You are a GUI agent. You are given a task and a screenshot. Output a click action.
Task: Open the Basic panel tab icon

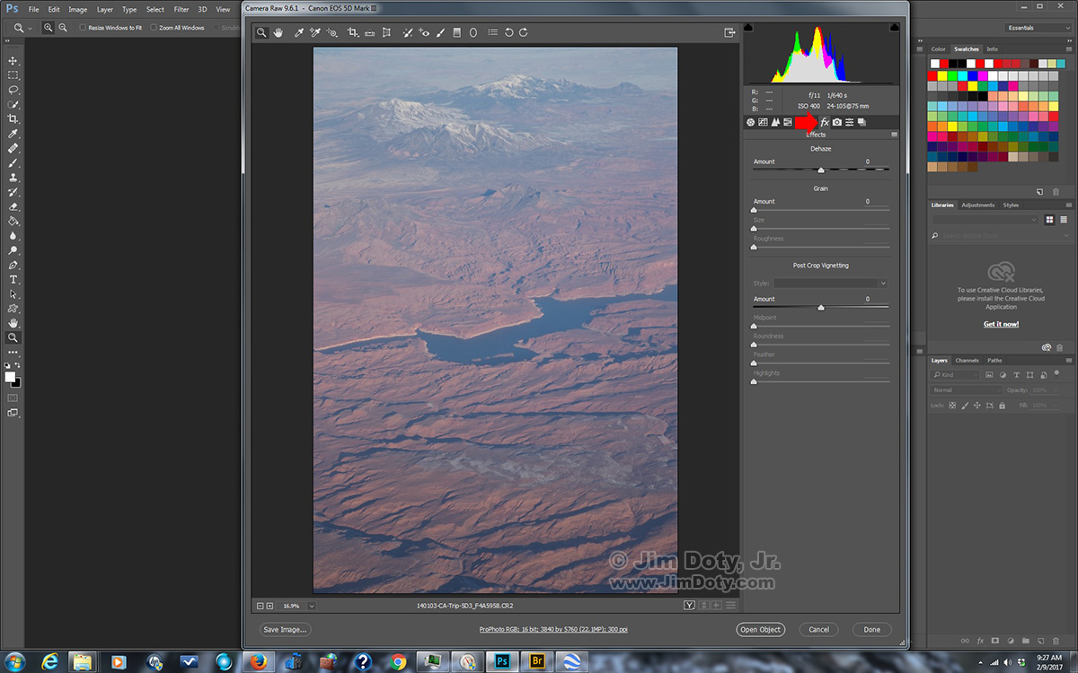750,122
